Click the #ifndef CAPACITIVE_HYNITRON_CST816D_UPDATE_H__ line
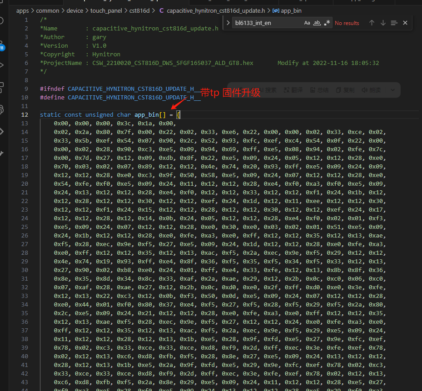 pyautogui.click(x=120, y=89)
